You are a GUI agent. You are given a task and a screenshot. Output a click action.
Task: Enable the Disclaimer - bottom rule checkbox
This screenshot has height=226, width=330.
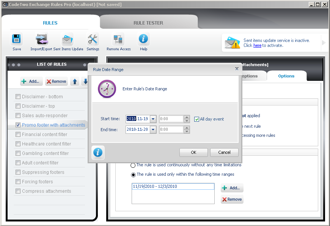[x=18, y=97]
